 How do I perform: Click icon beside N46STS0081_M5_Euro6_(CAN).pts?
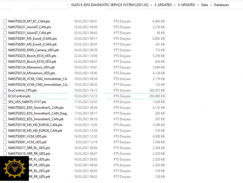coord(5,38)
